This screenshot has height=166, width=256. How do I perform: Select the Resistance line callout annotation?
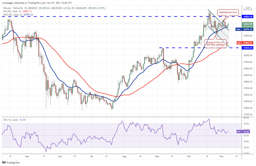(228, 12)
